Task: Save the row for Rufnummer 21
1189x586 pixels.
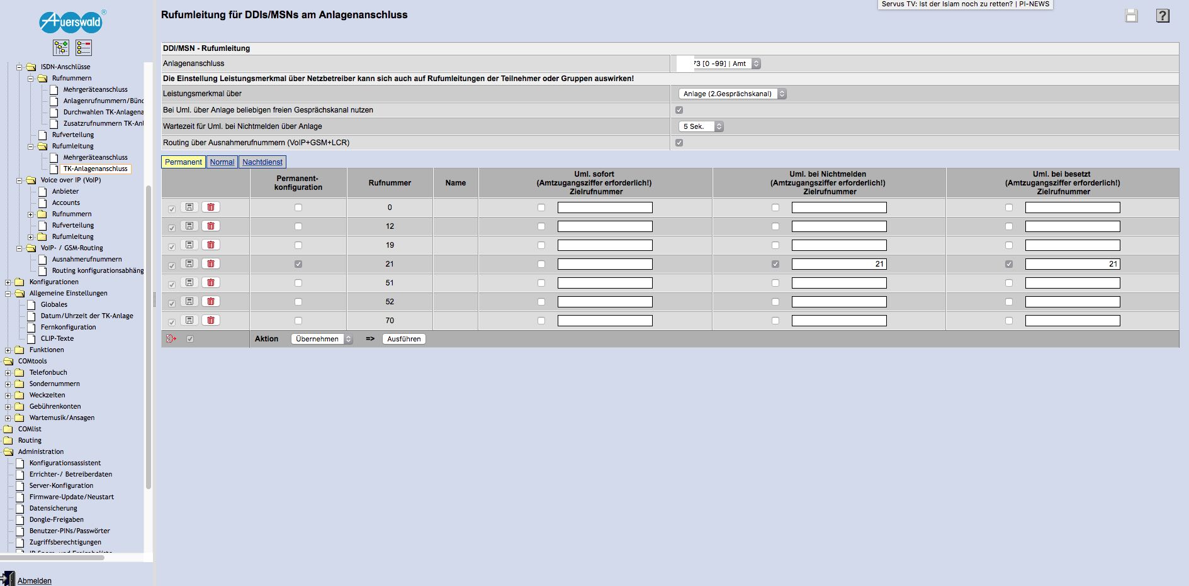Action: (189, 263)
